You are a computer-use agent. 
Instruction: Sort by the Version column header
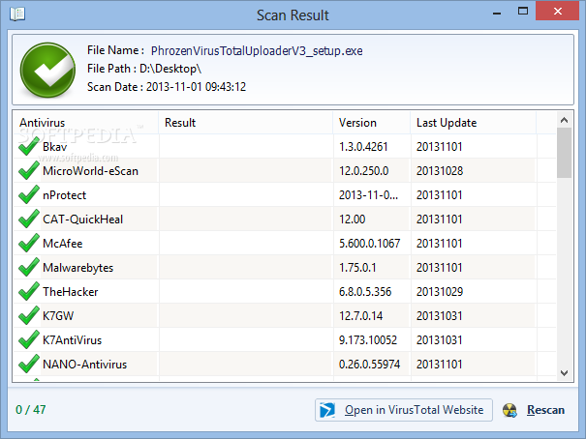pos(372,123)
